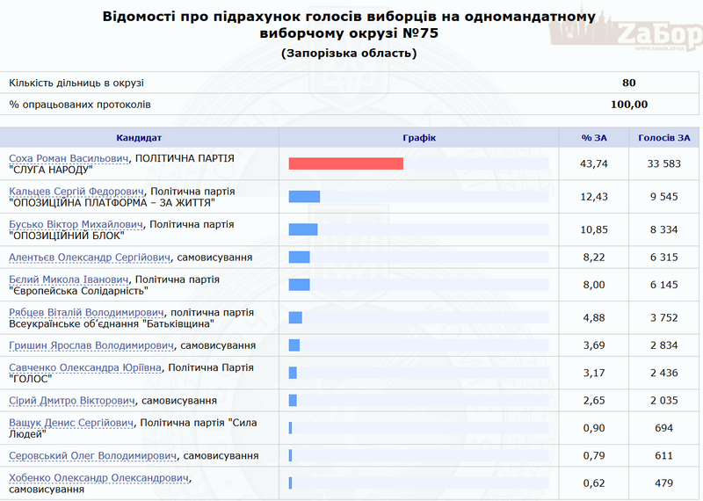
Task: Click Серовський Олег Володимирович link
Action: coord(92,456)
